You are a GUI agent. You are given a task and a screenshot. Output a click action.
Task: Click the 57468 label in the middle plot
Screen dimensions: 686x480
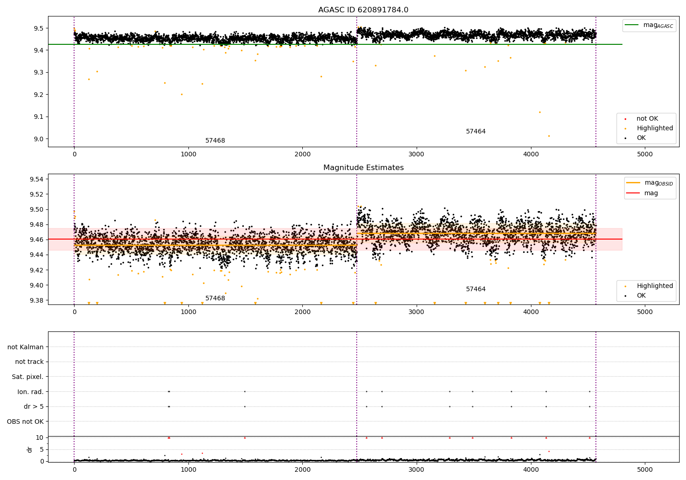[x=215, y=299]
